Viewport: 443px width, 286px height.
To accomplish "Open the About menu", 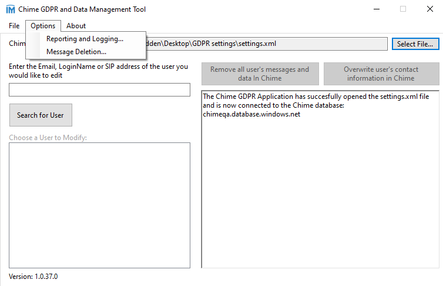I will point(76,26).
